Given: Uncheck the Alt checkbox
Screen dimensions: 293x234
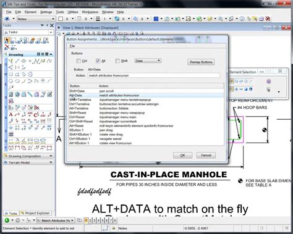Looking at the screenshot, I should (x=98, y=61).
